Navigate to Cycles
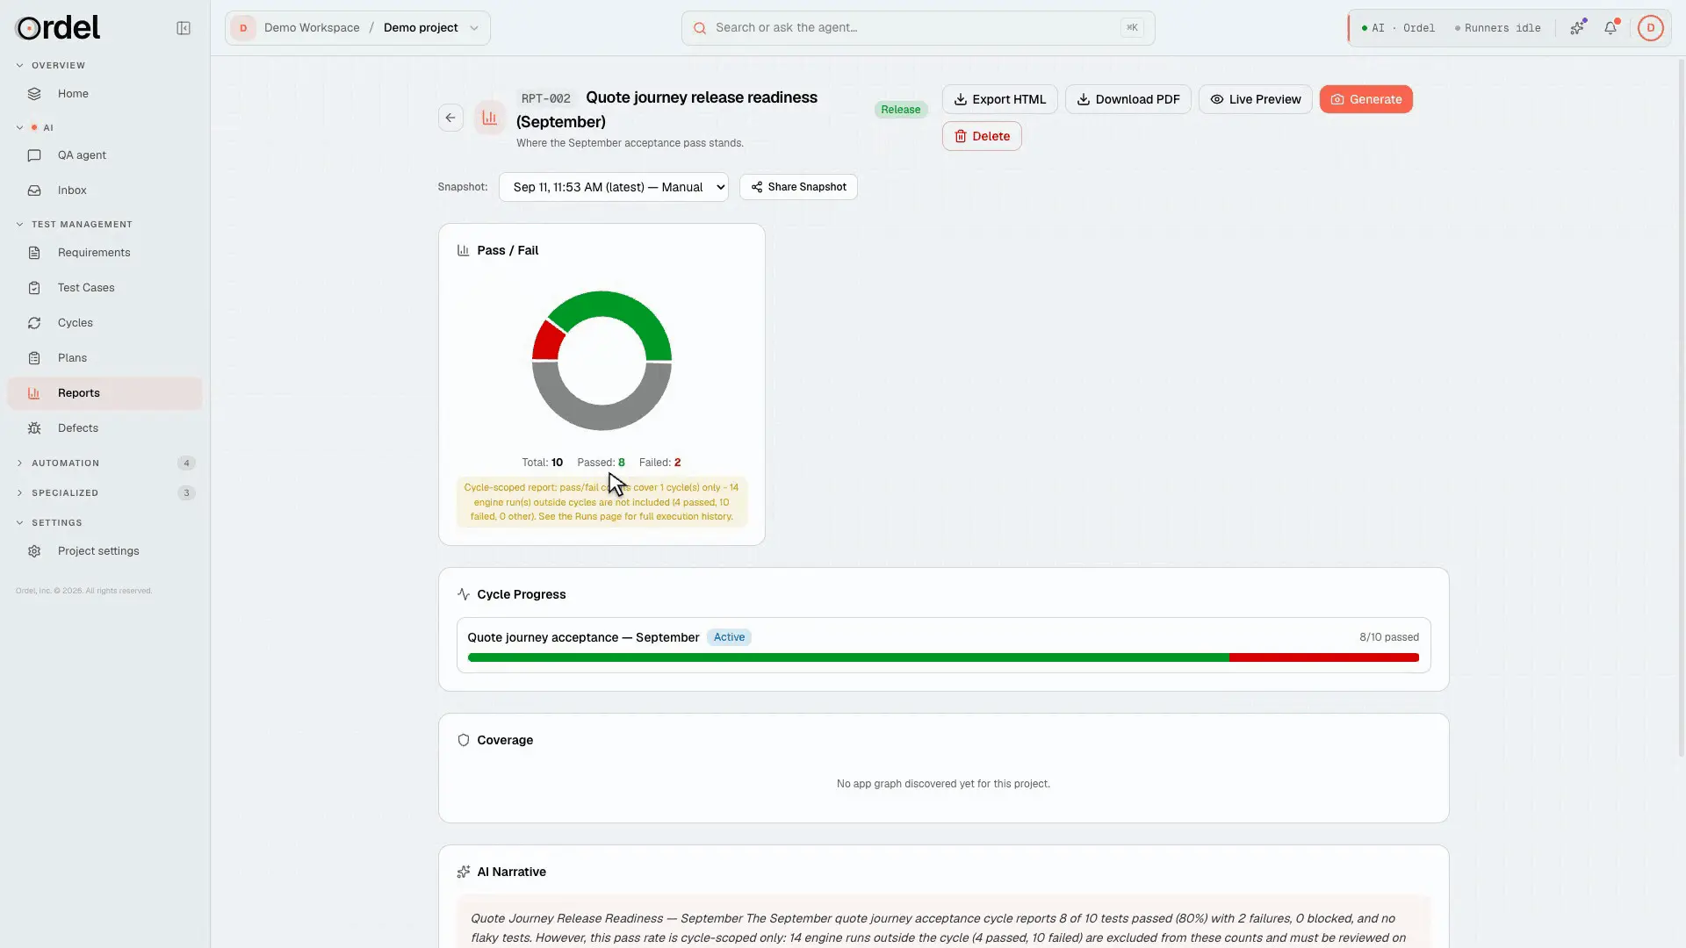This screenshot has width=1686, height=948. (104, 323)
